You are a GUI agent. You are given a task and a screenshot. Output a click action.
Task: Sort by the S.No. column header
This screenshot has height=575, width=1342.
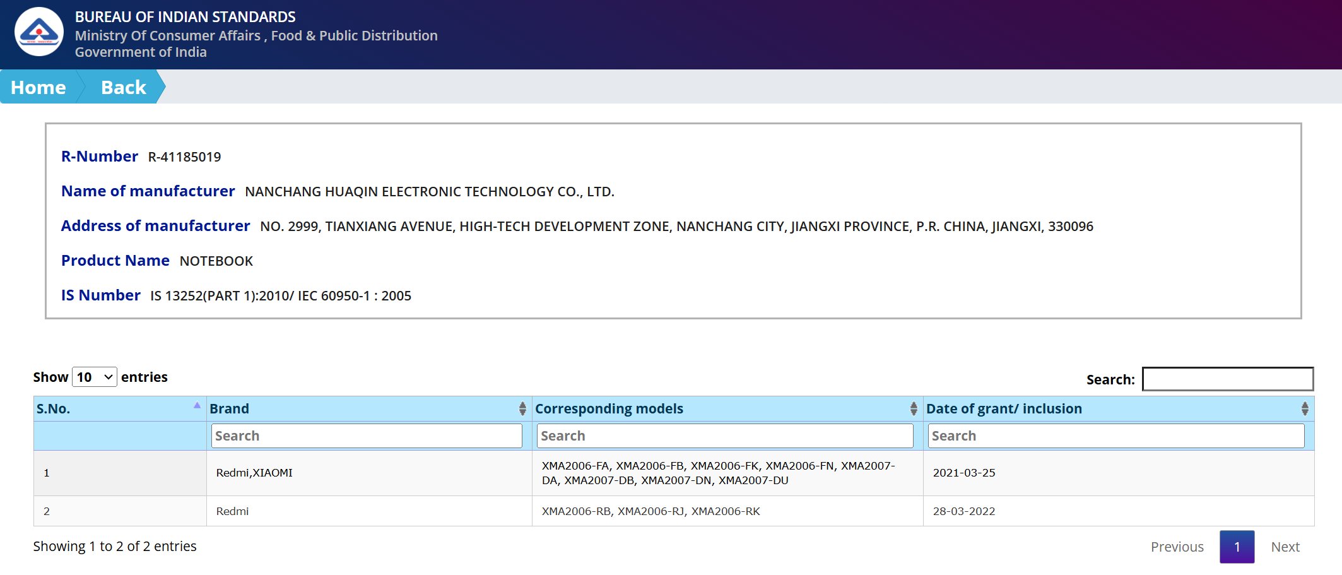click(54, 409)
